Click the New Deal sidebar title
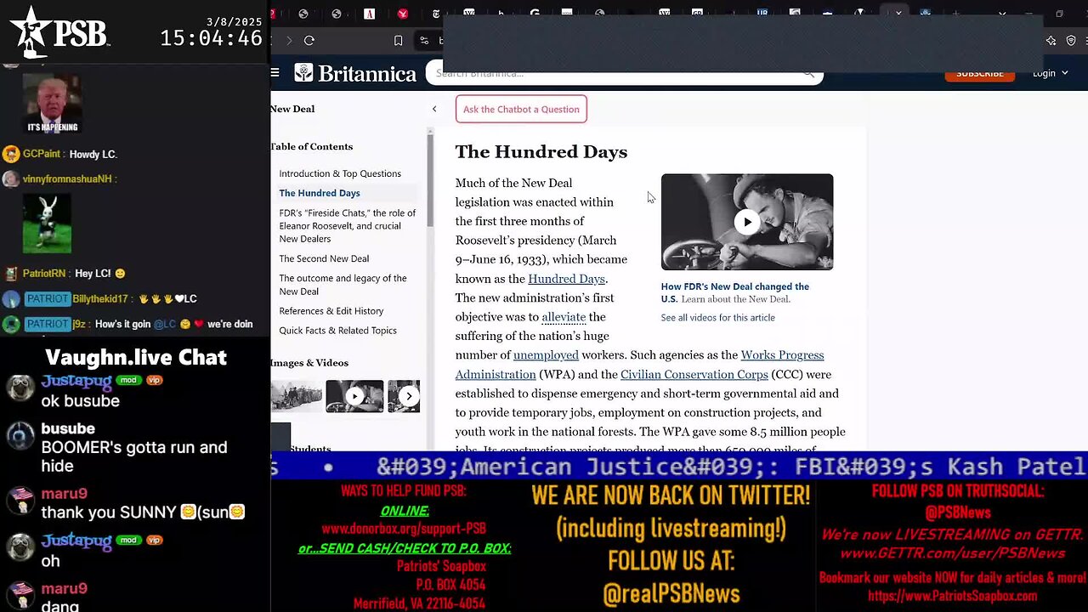The image size is (1088, 612). click(292, 109)
